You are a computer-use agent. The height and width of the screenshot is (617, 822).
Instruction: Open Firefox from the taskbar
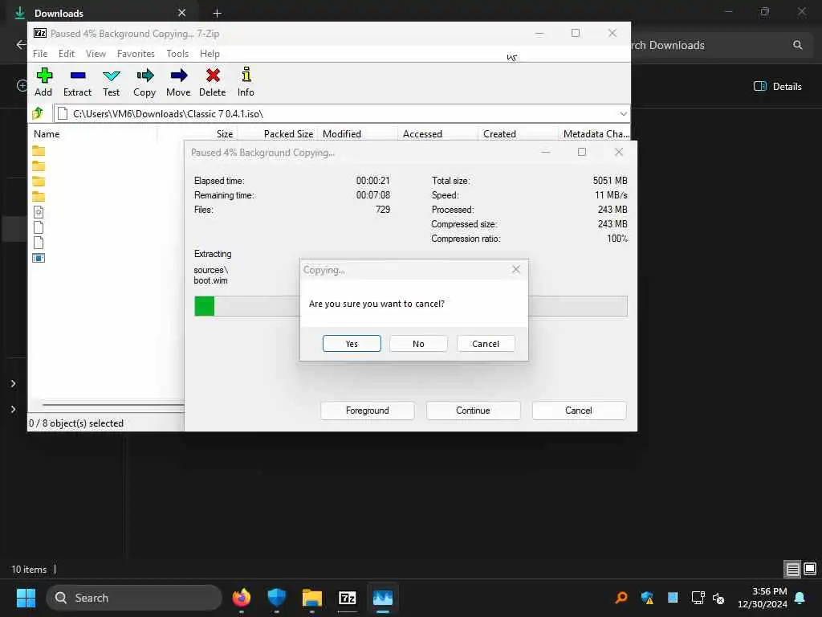[241, 598]
